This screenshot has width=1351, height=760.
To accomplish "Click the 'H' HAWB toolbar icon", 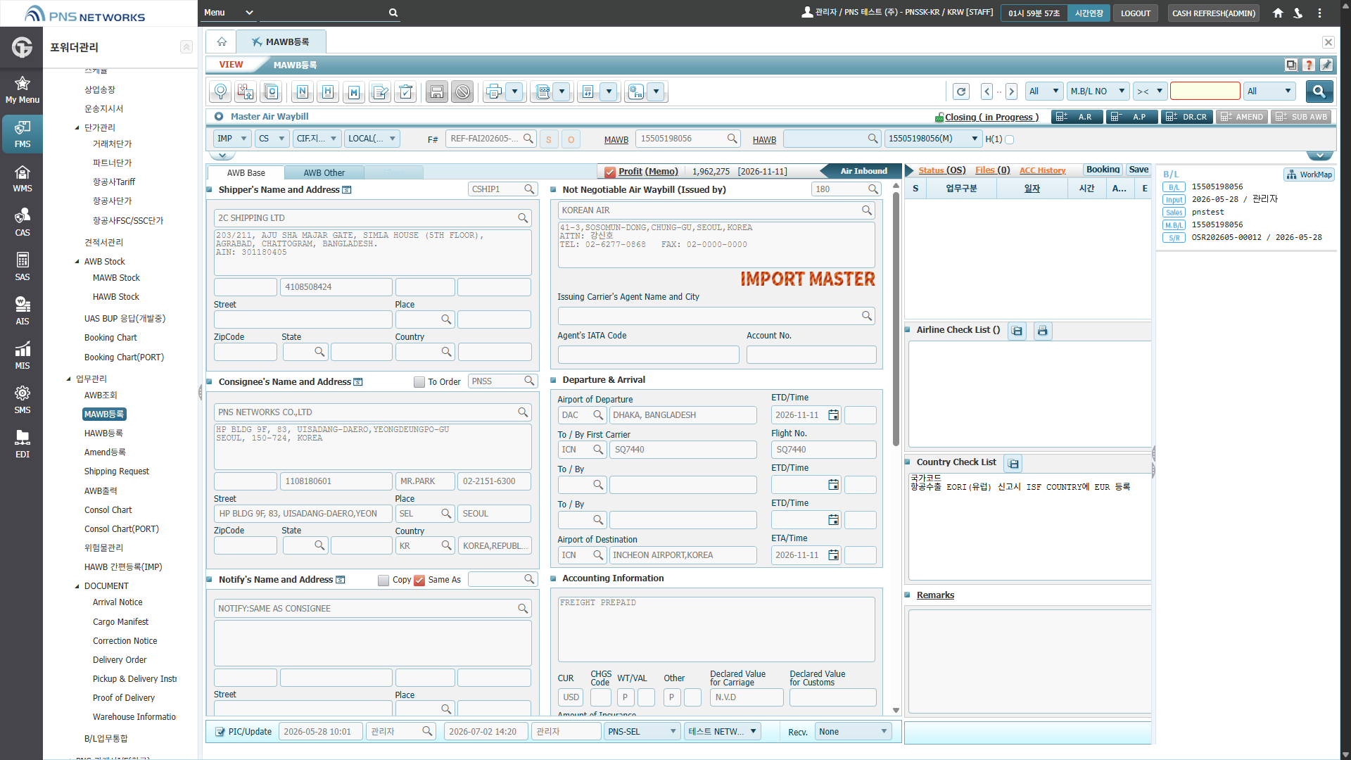I will click(328, 91).
